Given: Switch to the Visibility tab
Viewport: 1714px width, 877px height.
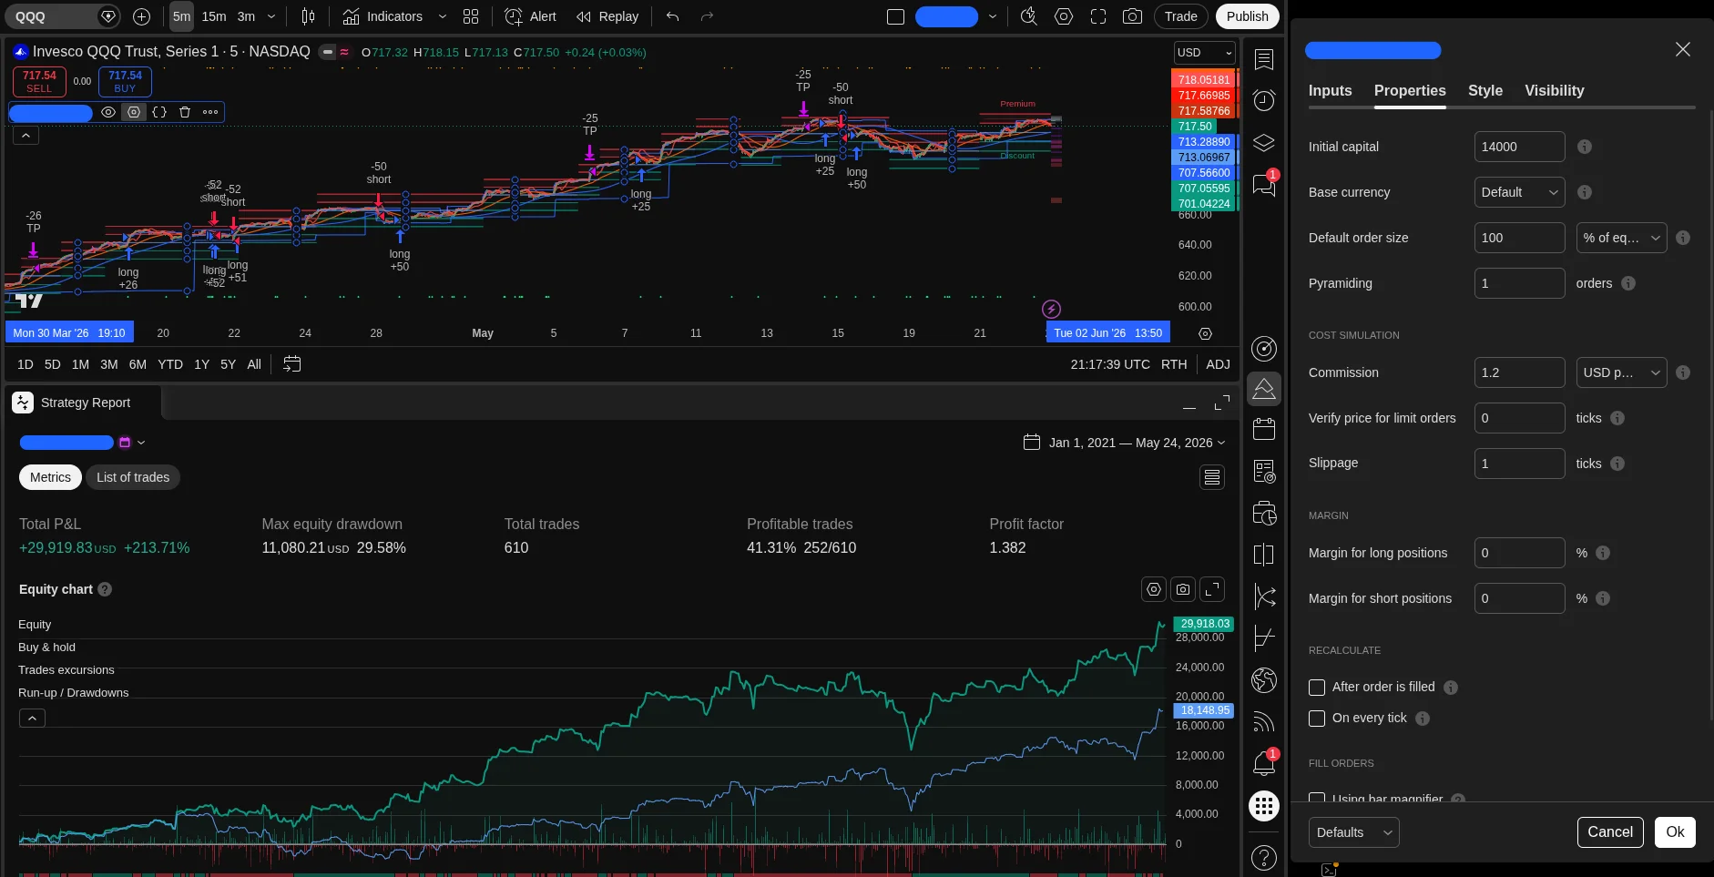Looking at the screenshot, I should tap(1555, 90).
